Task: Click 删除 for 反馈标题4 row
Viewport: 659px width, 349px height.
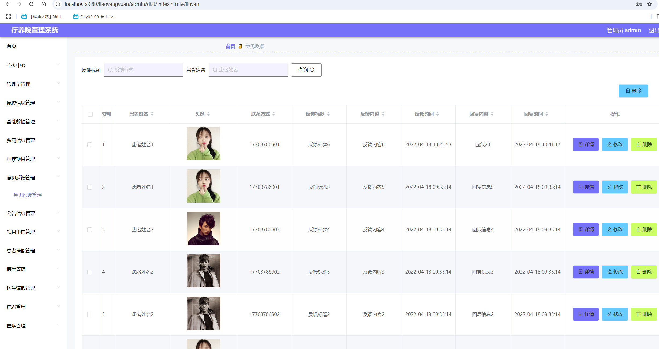Action: pyautogui.click(x=644, y=229)
